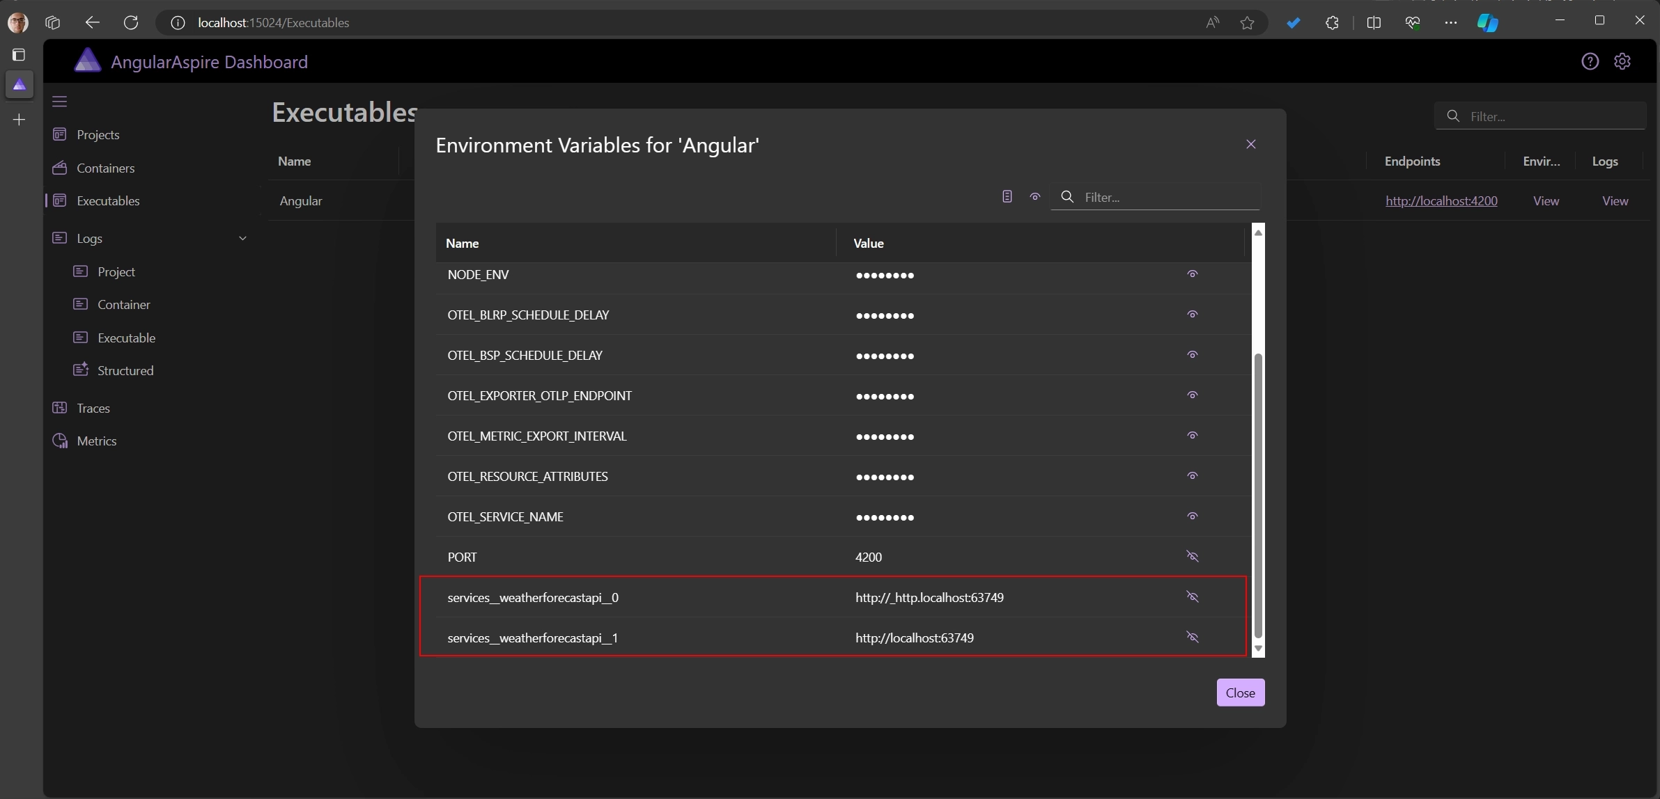This screenshot has width=1660, height=799.
Task: Close the Environment Variables dialog with X
Action: [1251, 144]
